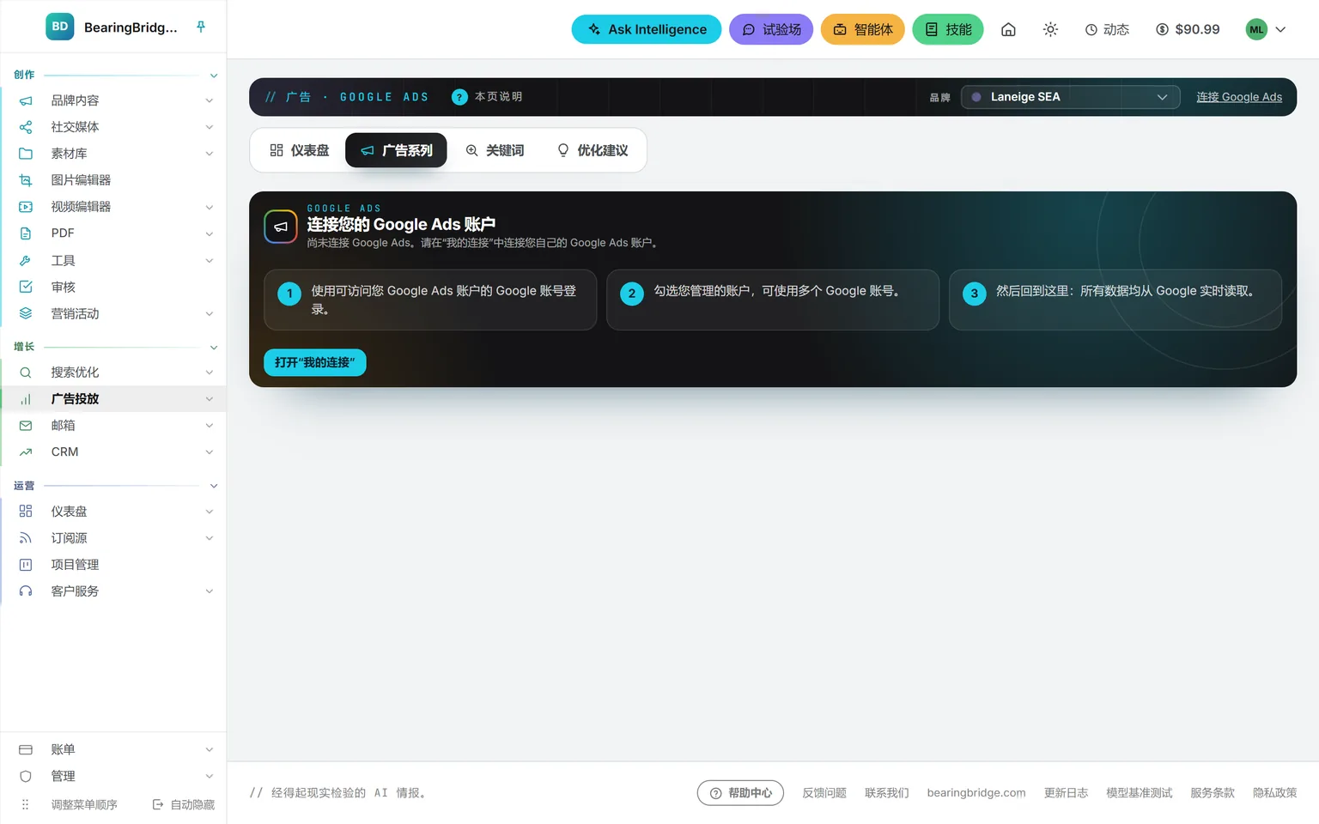Click the checkmark icon next to 审核
Image resolution: width=1319 pixels, height=824 pixels.
26,287
